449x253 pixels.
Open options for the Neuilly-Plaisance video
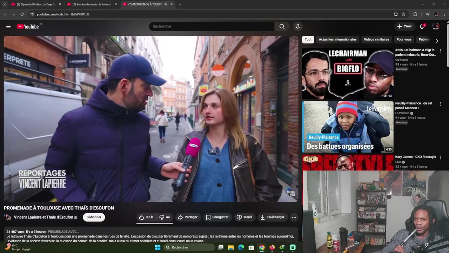click(x=441, y=104)
